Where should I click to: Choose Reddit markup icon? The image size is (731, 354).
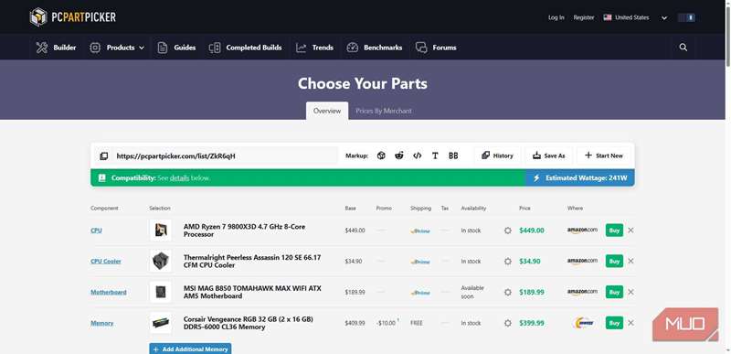[398, 156]
